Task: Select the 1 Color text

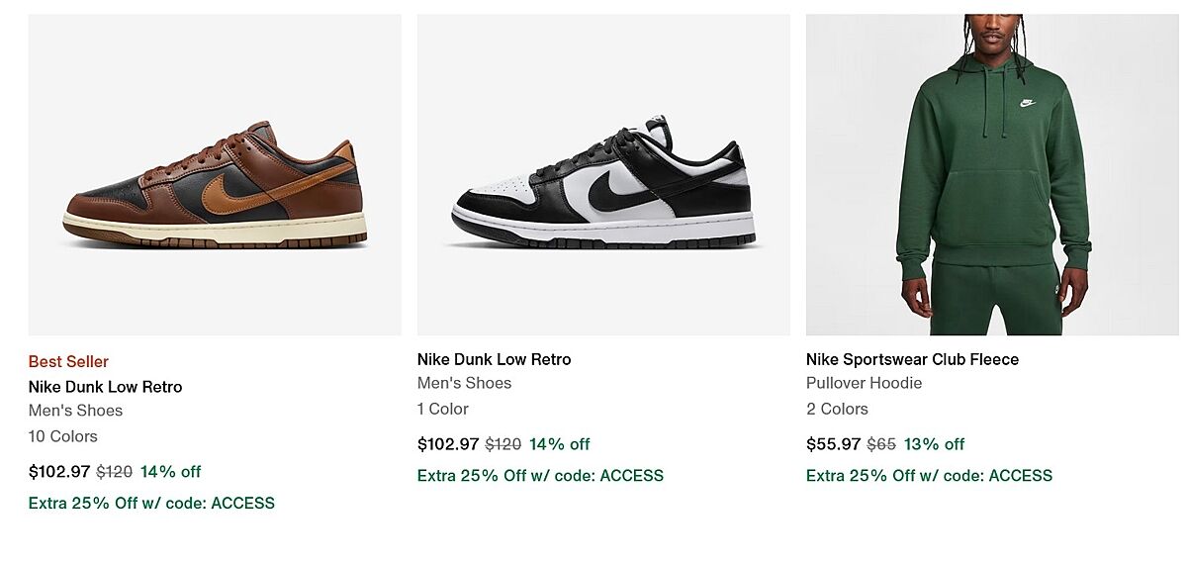Action: (x=442, y=409)
